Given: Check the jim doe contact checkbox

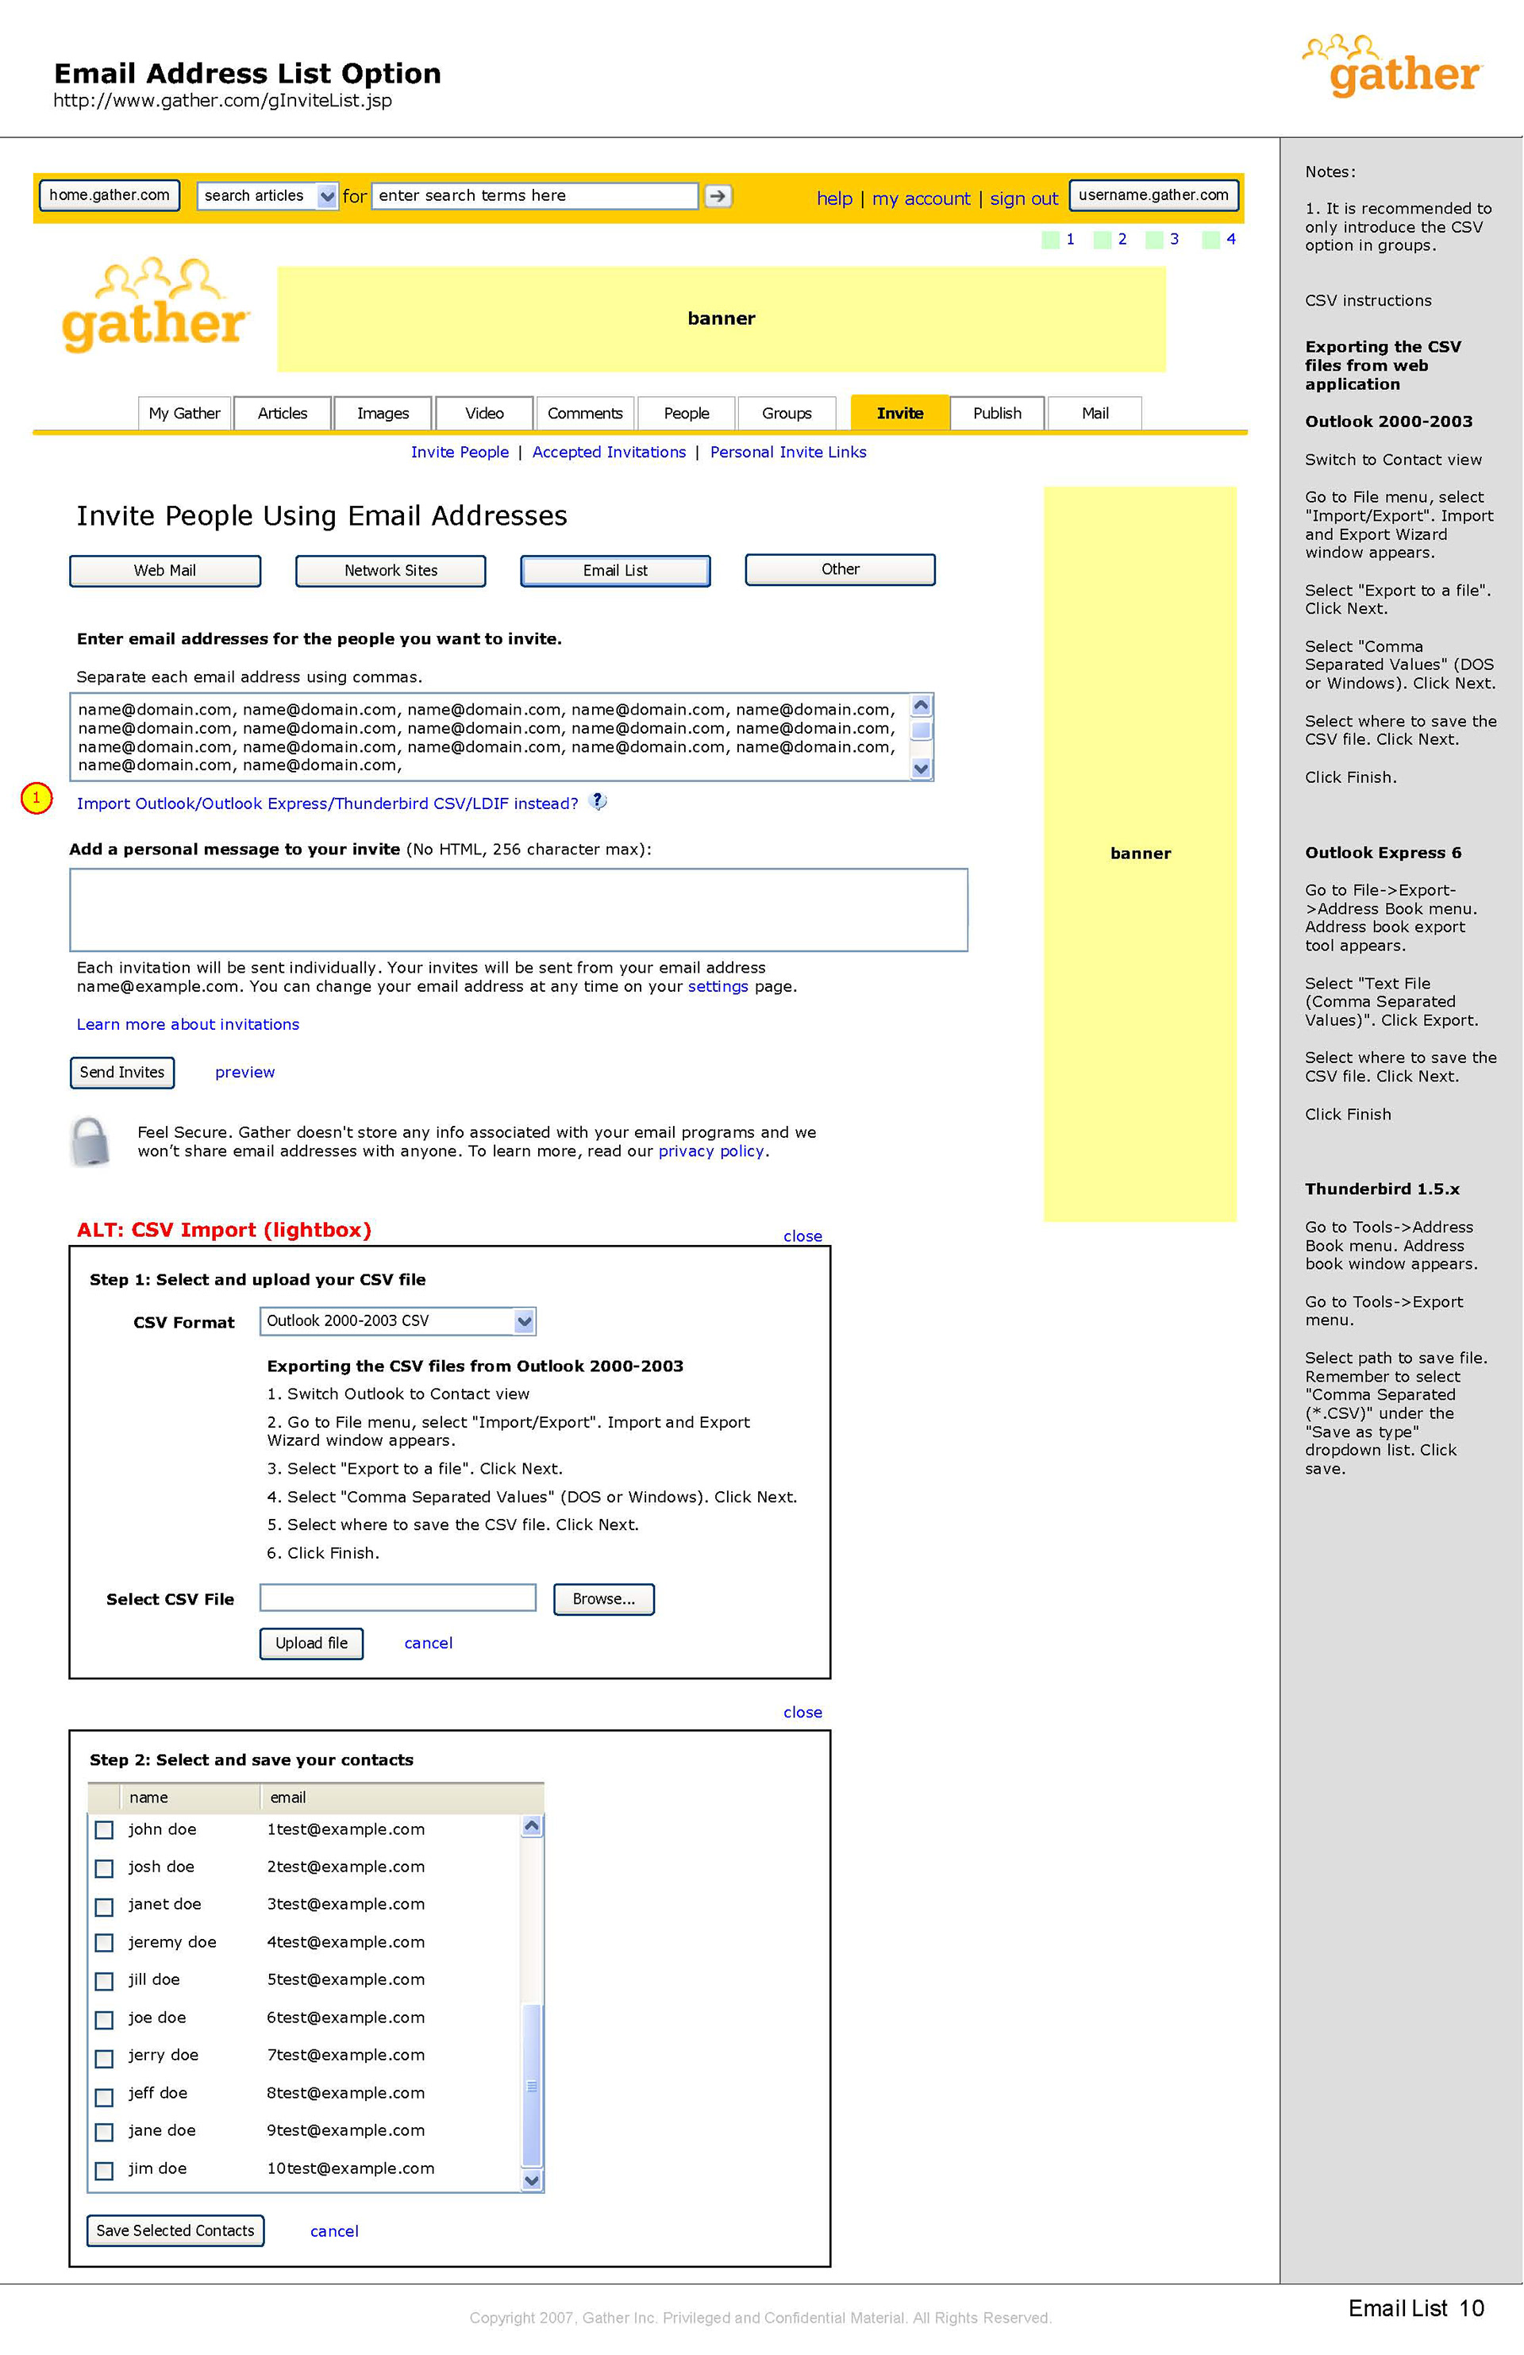Looking at the screenshot, I should coord(104,2170).
